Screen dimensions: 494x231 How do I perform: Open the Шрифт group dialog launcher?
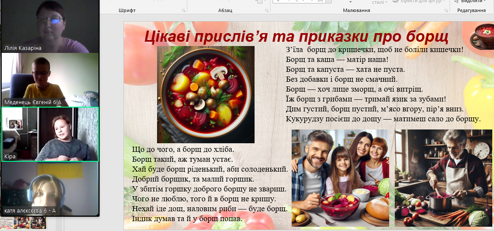(x=184, y=11)
